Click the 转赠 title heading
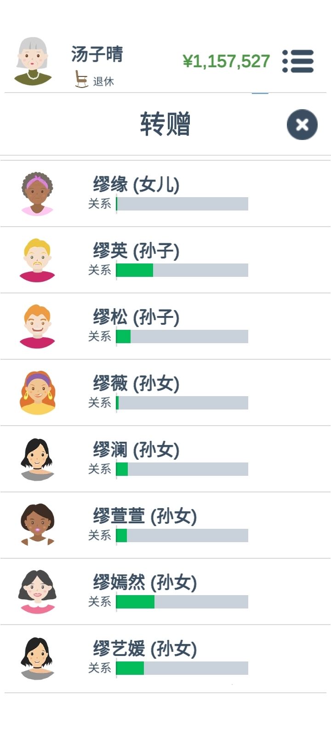This screenshot has height=737, width=331. 165,124
